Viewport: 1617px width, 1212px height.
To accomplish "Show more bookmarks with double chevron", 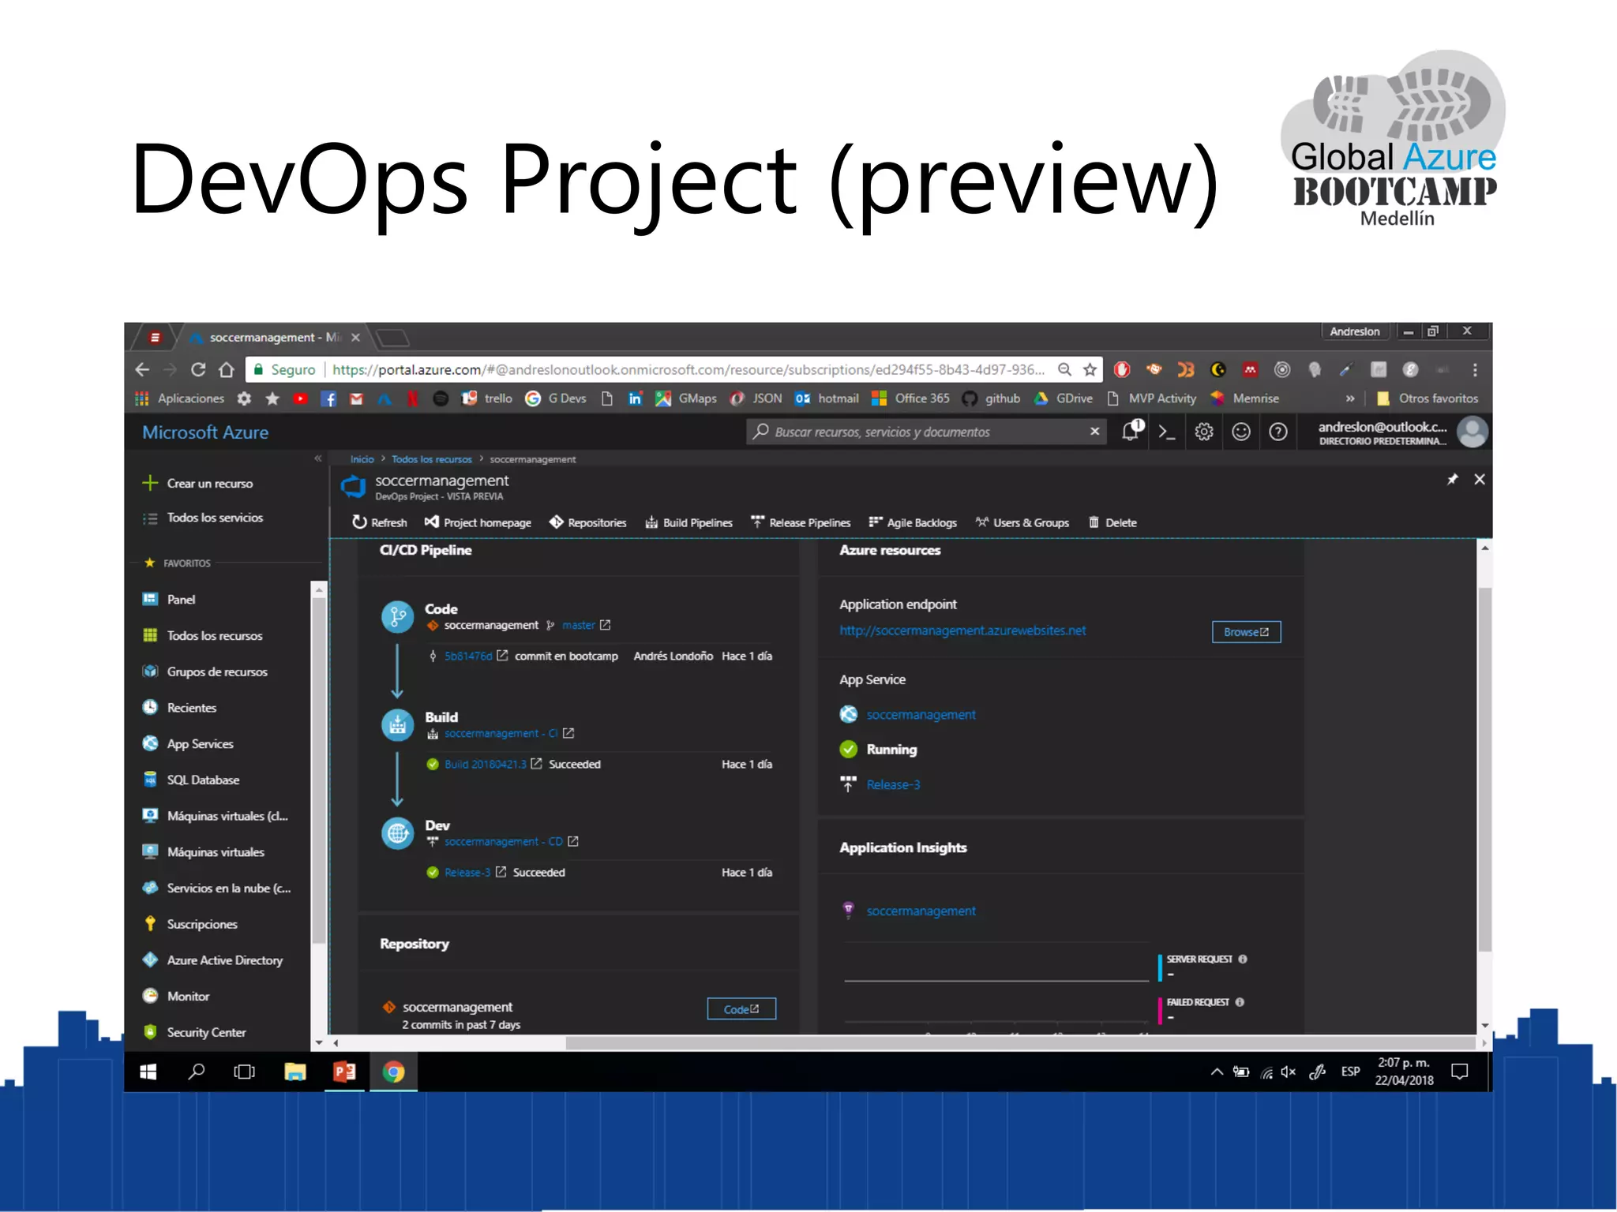I will click(x=1350, y=398).
